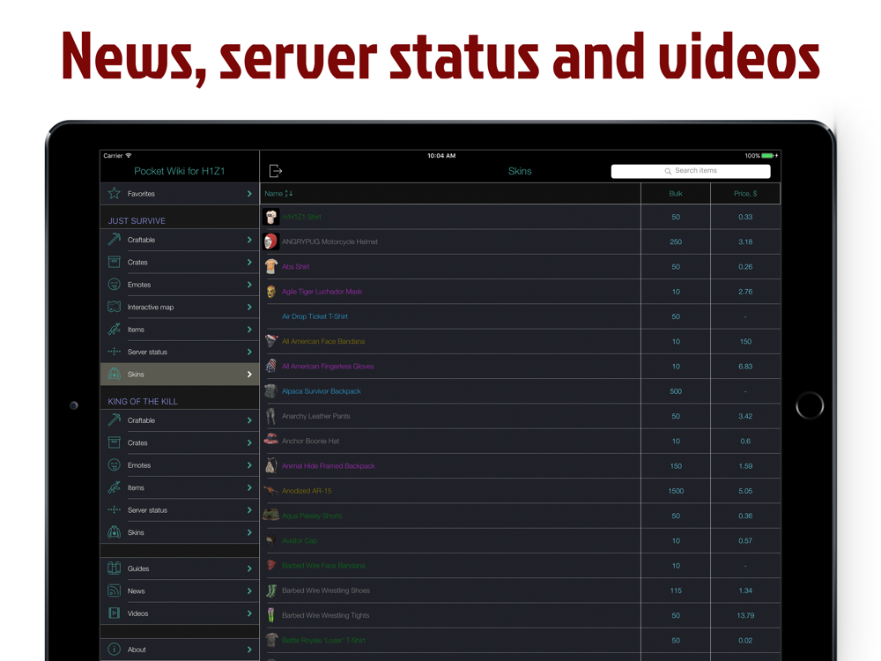Viewport: 881px width, 661px height.
Task: Click the Search items field
Action: 691,171
